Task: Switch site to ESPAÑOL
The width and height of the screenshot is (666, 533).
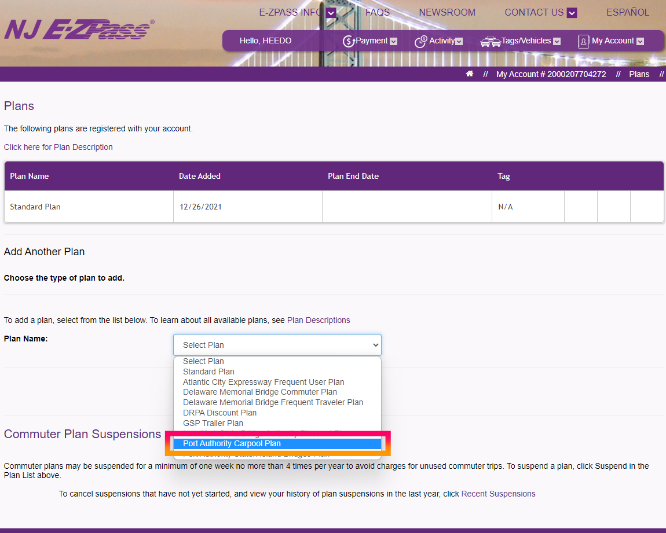Action: pos(627,12)
